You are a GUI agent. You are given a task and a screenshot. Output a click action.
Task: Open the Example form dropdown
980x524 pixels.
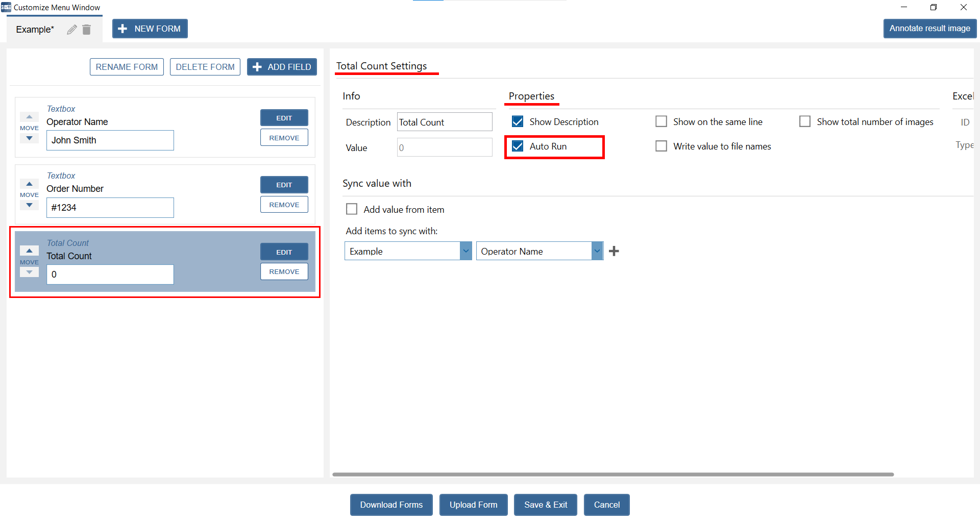click(x=465, y=251)
